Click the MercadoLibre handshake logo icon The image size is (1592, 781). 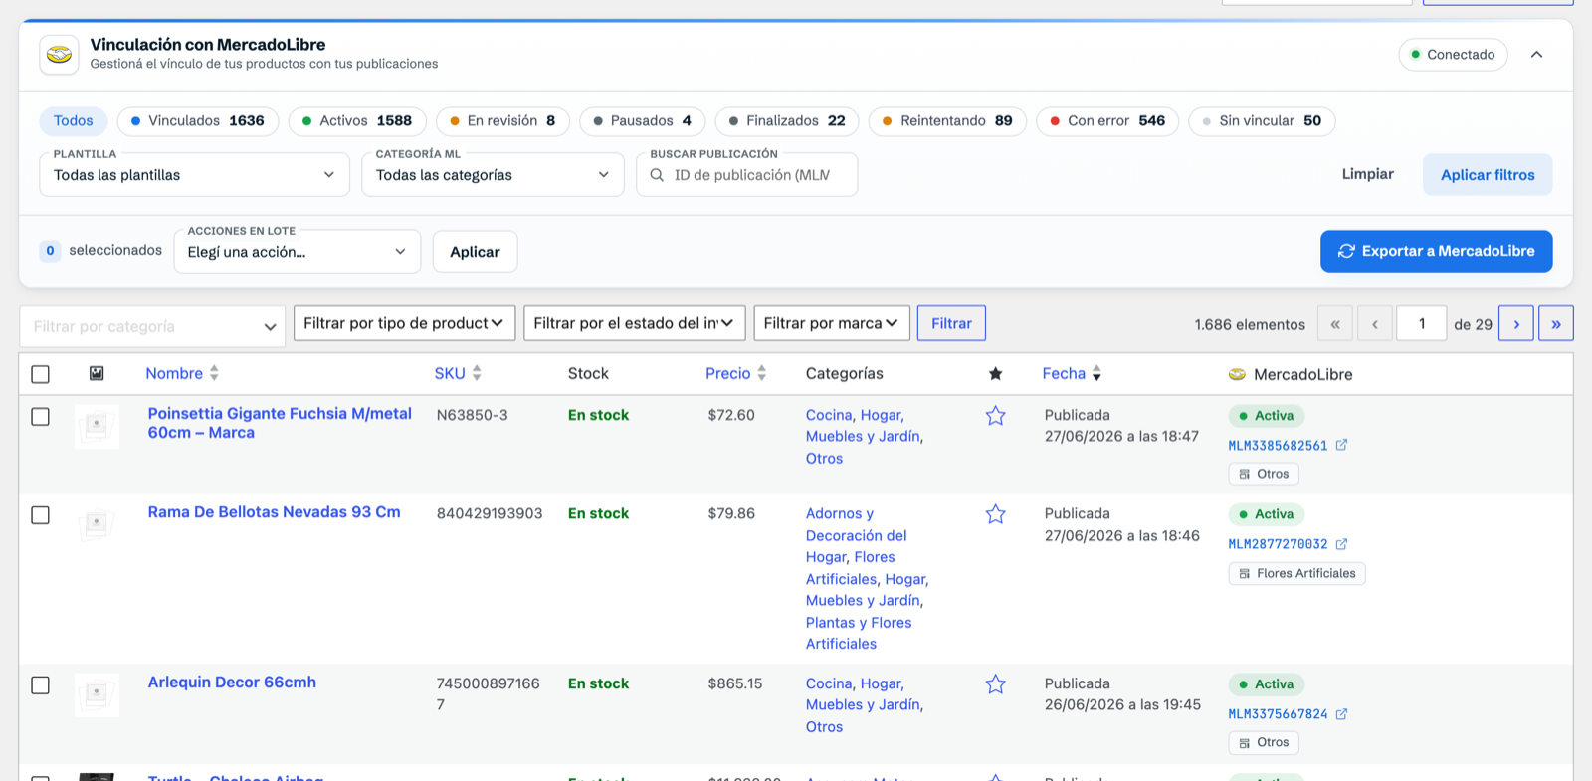59,55
